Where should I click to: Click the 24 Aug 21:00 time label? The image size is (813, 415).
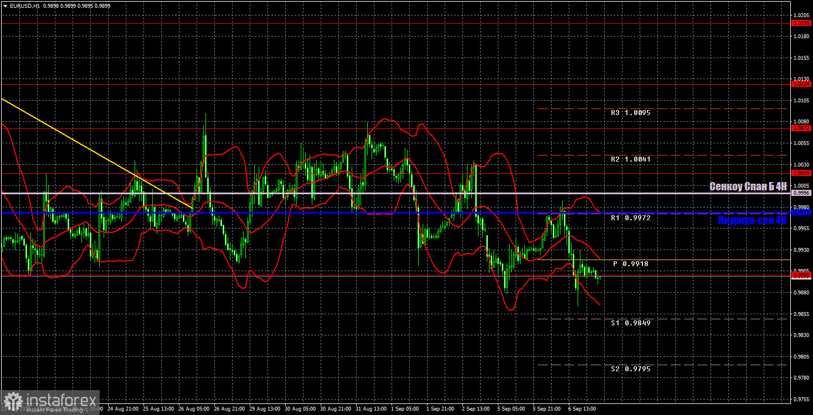pos(123,409)
